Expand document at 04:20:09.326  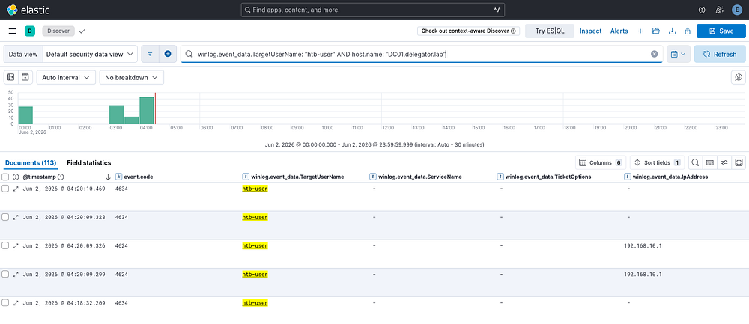[x=16, y=245]
